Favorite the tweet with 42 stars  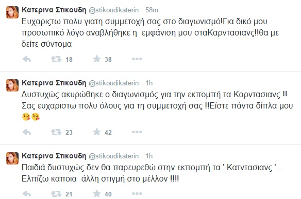click(97, 132)
